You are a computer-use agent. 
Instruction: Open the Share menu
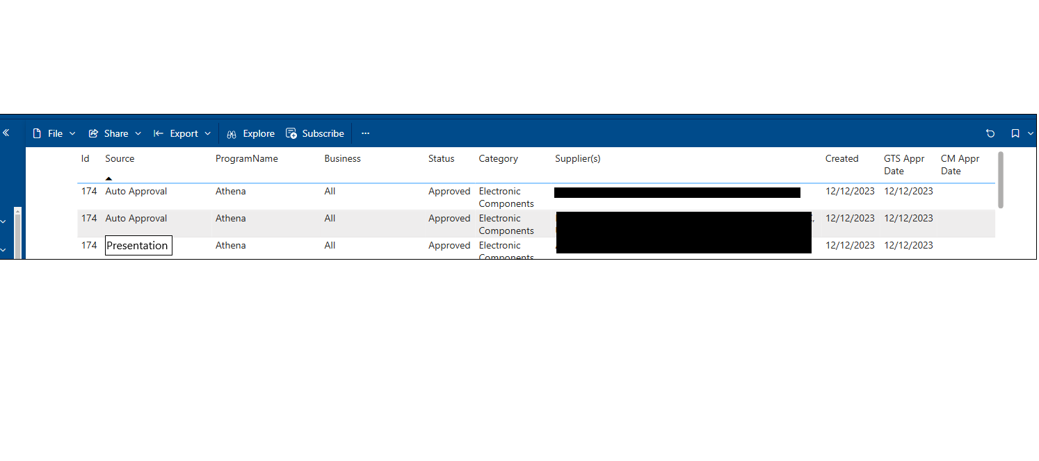click(115, 133)
